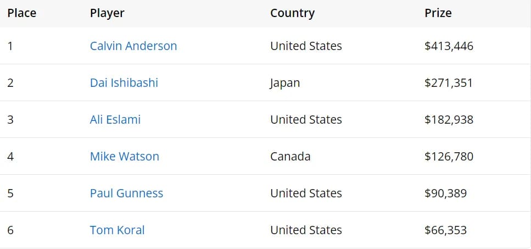531x249 pixels.
Task: Click the Prize column header
Action: point(438,13)
